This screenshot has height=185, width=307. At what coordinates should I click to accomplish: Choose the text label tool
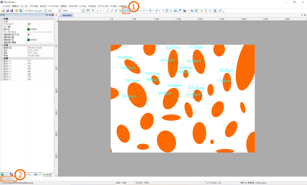click(x=167, y=11)
